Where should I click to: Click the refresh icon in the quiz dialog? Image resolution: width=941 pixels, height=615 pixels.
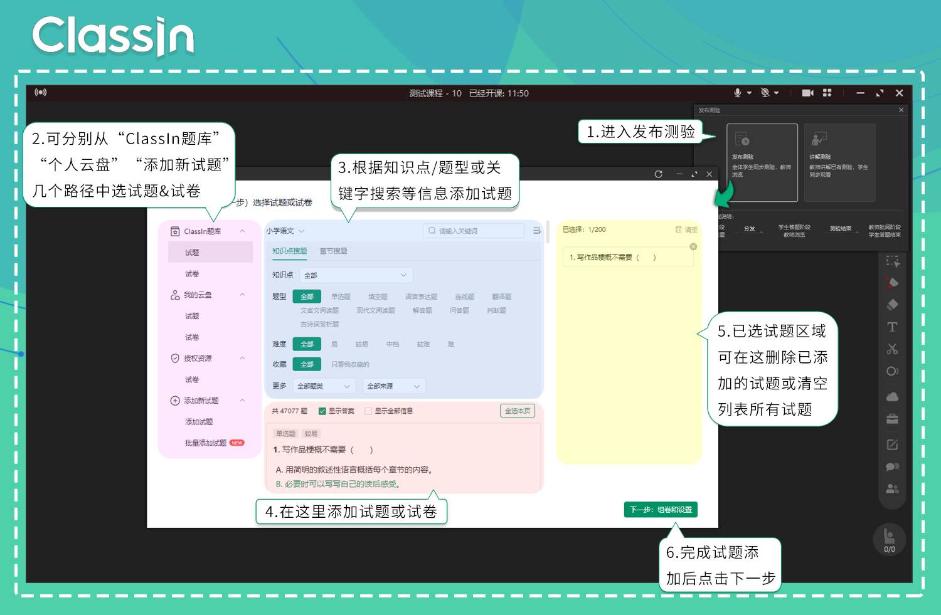(x=658, y=174)
